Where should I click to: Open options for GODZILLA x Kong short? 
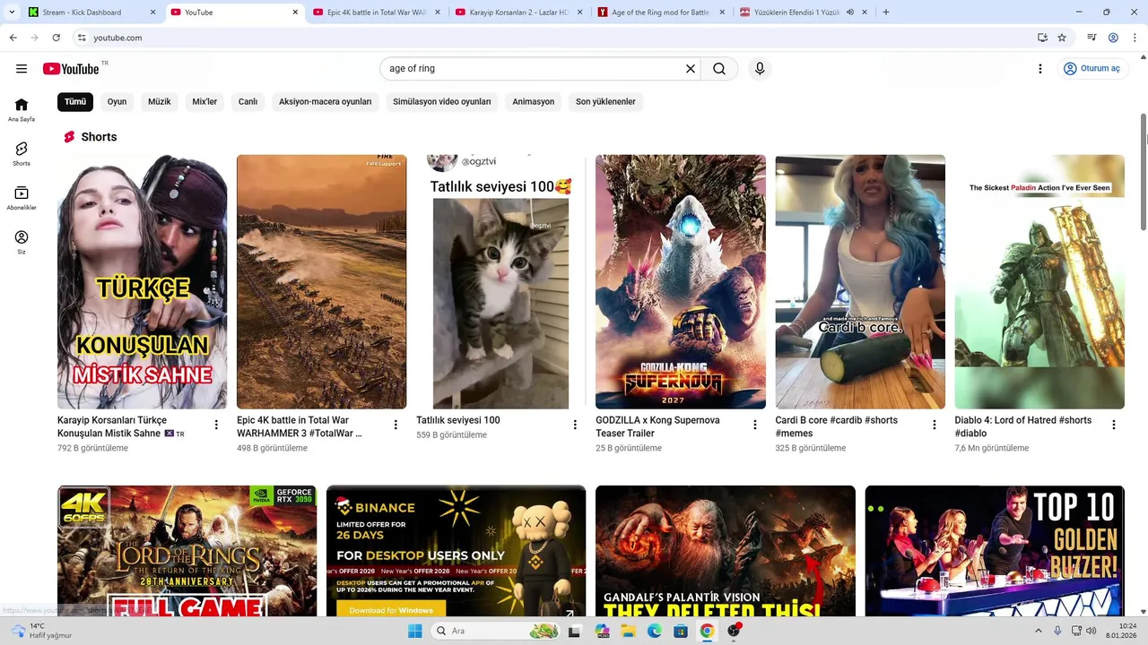tap(754, 425)
